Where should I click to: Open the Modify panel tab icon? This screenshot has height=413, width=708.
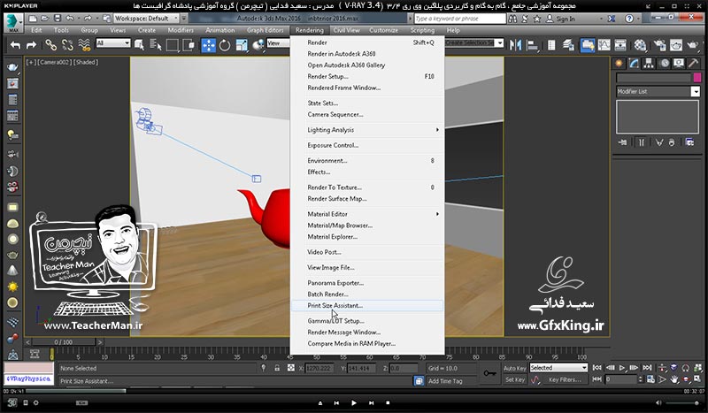pyautogui.click(x=634, y=63)
